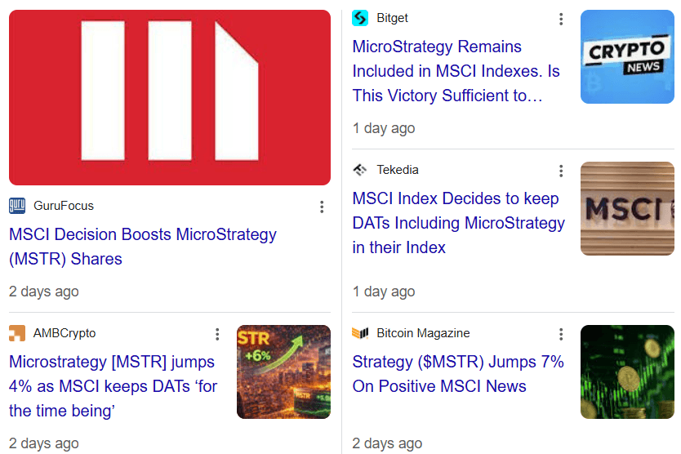Click the AMBCrypto source favicon
Viewport: 681px width, 454px height.
click(x=17, y=333)
